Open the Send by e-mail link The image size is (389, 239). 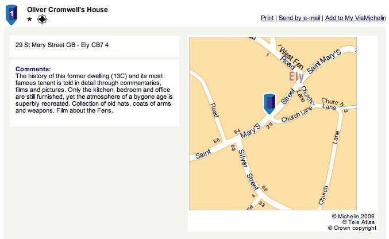coord(299,18)
